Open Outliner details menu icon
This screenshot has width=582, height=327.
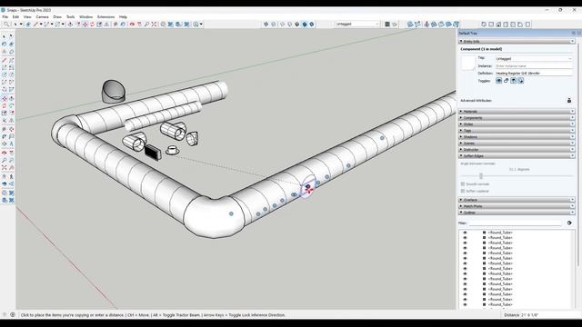tap(569, 223)
